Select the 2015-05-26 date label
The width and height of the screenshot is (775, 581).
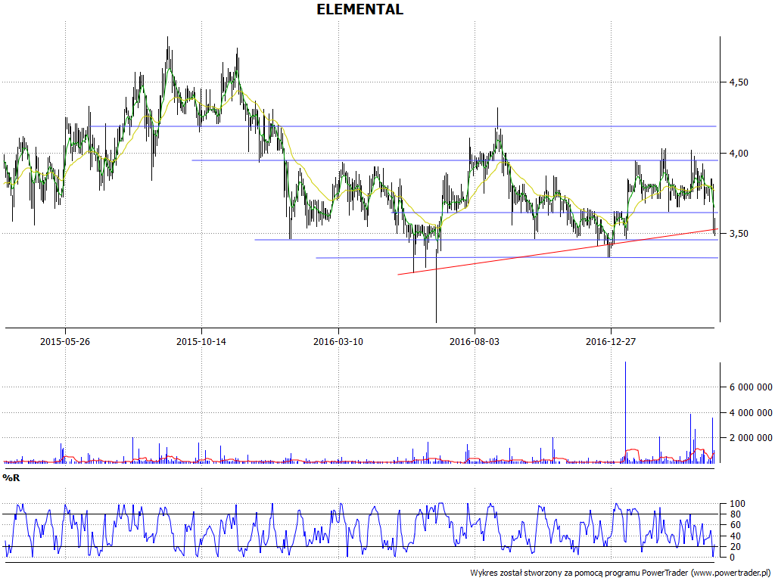coord(65,341)
